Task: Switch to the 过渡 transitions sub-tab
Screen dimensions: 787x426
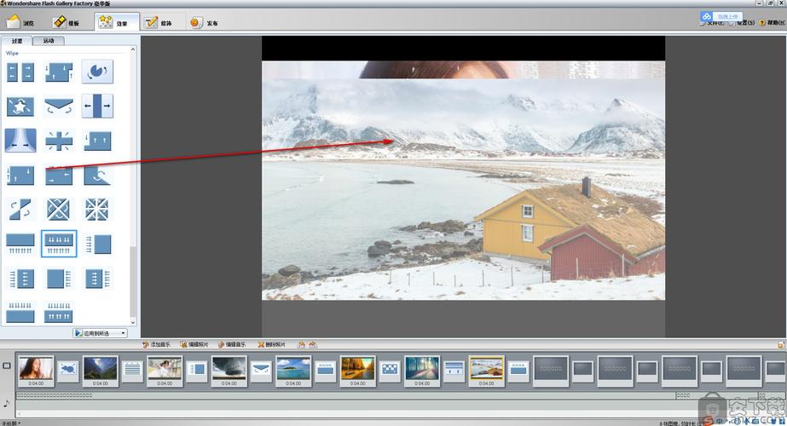Action: point(16,41)
